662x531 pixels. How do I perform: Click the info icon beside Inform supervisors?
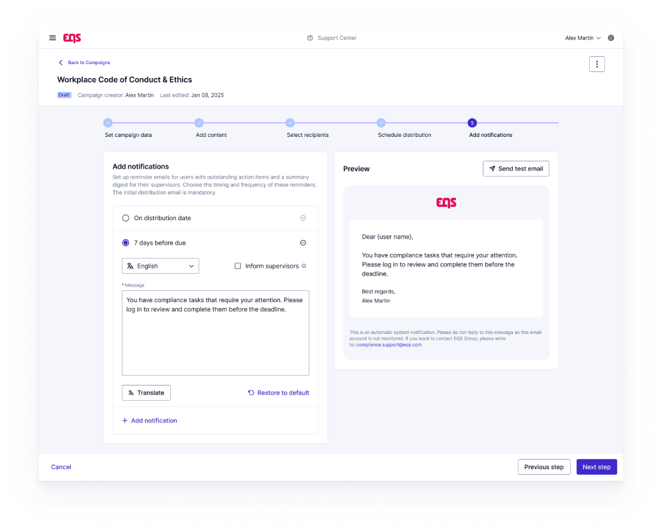tap(304, 266)
